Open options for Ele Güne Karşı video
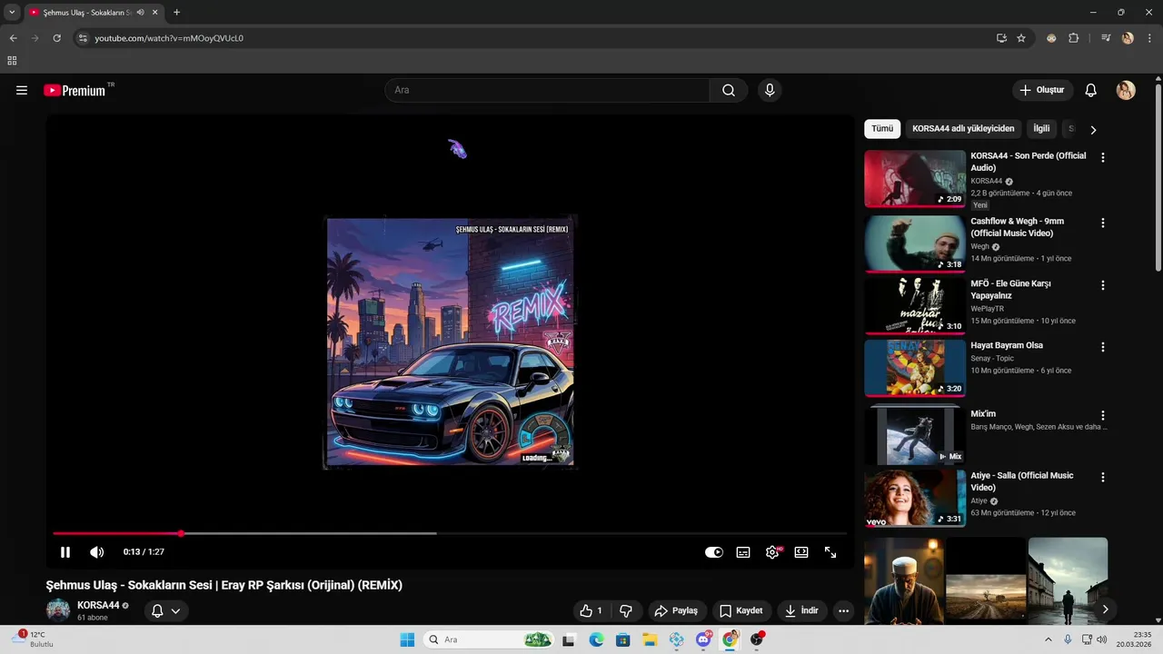1163x654 pixels. pyautogui.click(x=1103, y=285)
